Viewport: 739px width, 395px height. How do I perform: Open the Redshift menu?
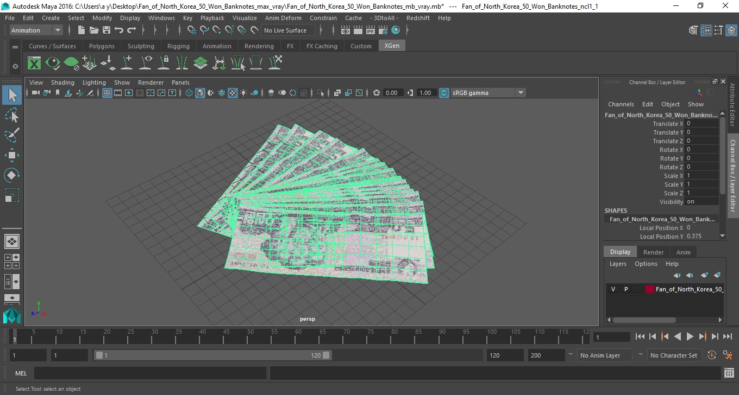click(x=418, y=18)
